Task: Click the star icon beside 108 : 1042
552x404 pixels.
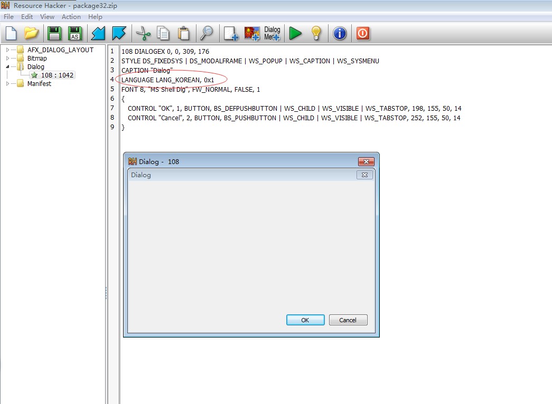Action: 34,75
